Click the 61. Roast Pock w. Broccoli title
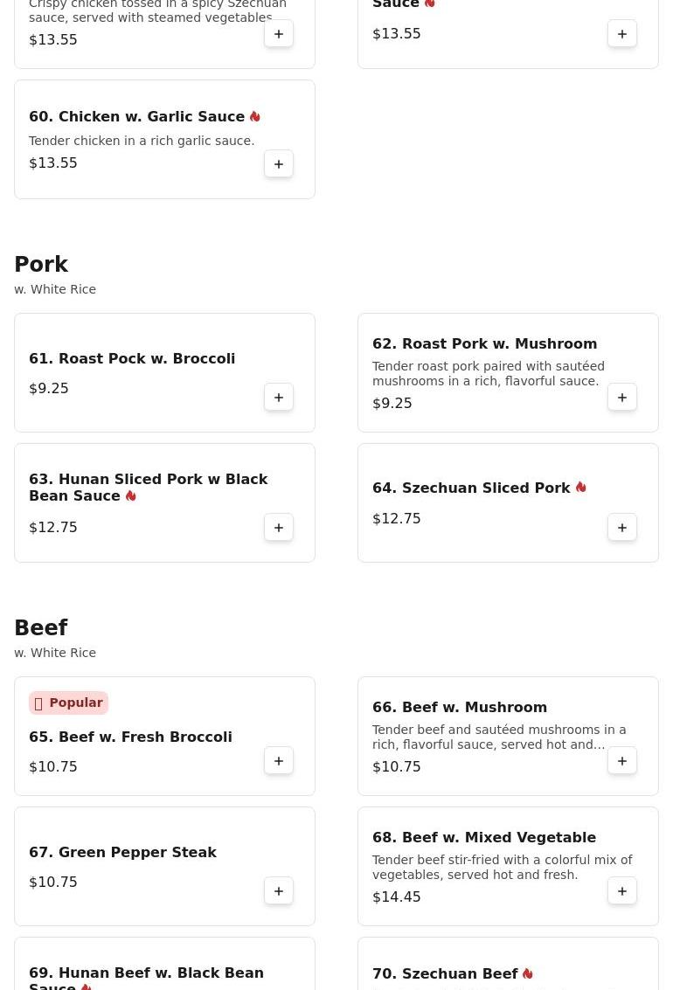This screenshot has height=990, width=673. point(132,359)
